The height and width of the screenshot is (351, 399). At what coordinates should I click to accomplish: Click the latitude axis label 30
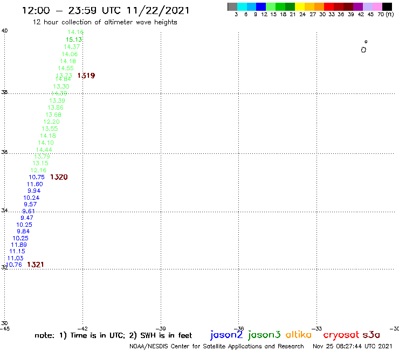[x=4, y=323]
